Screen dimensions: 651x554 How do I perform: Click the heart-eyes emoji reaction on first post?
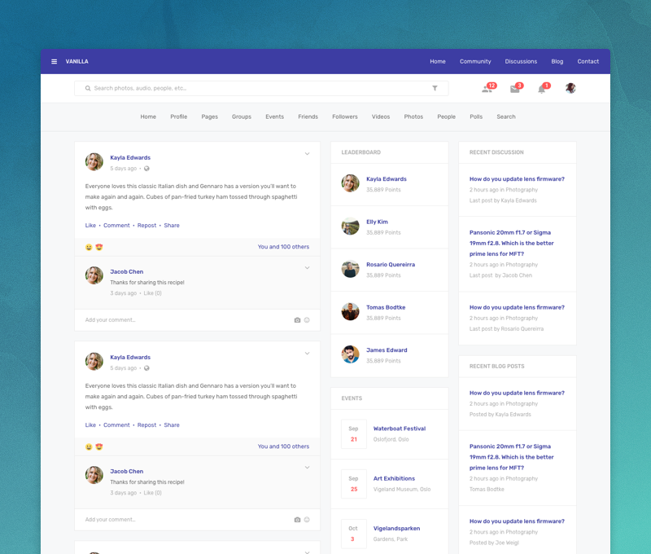click(x=99, y=247)
